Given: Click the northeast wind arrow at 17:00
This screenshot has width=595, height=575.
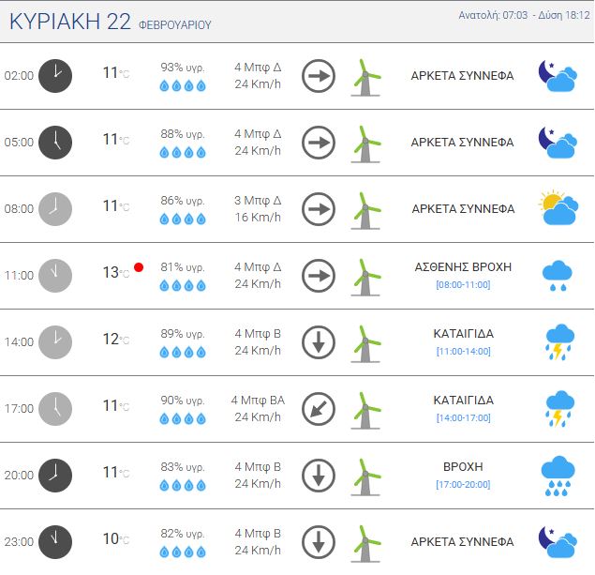Looking at the screenshot, I should [319, 409].
